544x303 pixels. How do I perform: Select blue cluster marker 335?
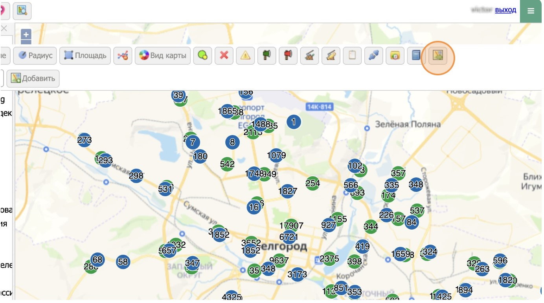pos(391,185)
